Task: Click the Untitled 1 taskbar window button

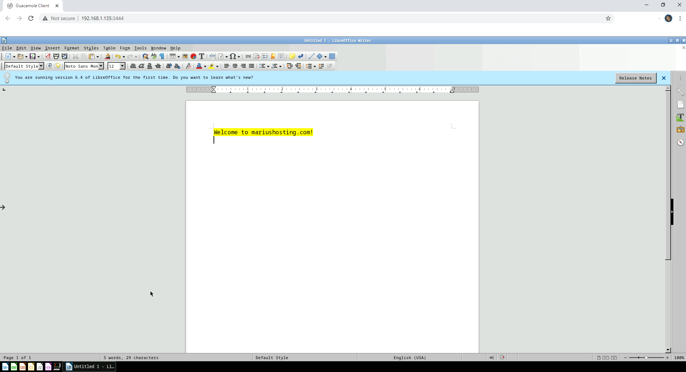Action: 90,367
